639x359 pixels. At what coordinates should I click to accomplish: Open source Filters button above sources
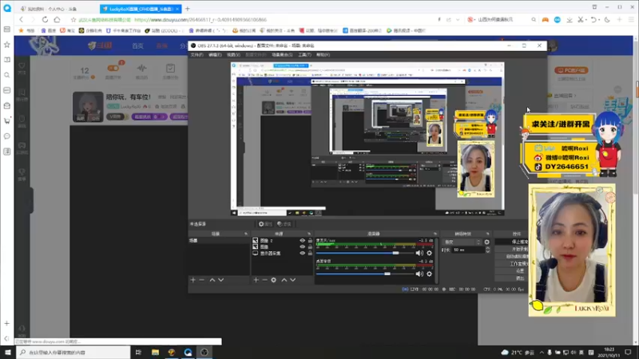click(x=284, y=224)
